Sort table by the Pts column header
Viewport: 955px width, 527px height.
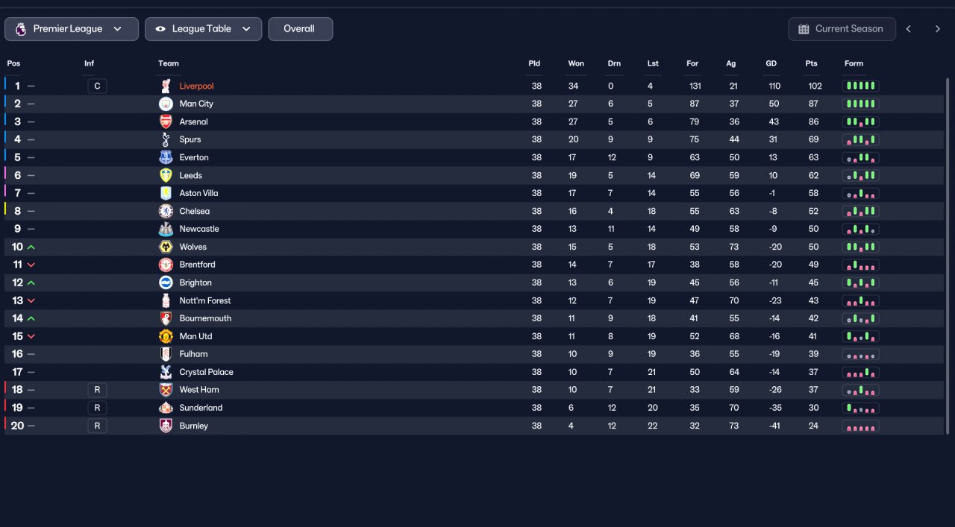[x=811, y=63]
